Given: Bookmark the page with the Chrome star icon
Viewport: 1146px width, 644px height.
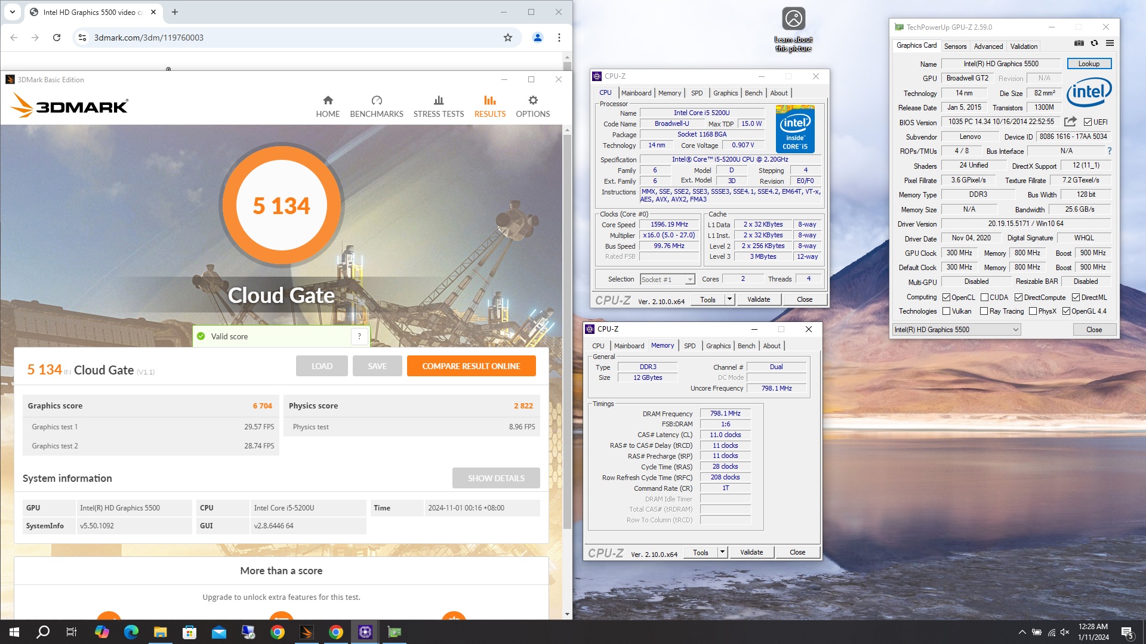Looking at the screenshot, I should click(x=508, y=38).
